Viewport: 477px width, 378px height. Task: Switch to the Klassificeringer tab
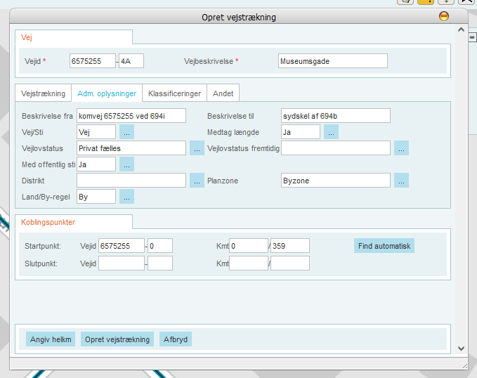click(x=174, y=93)
